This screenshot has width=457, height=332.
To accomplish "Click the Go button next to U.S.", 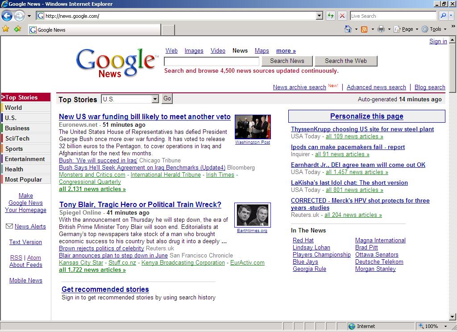I will [x=167, y=99].
